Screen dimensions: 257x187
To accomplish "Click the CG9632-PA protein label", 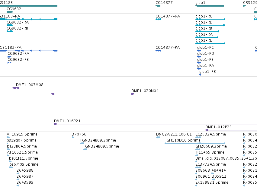I will point(18,54).
